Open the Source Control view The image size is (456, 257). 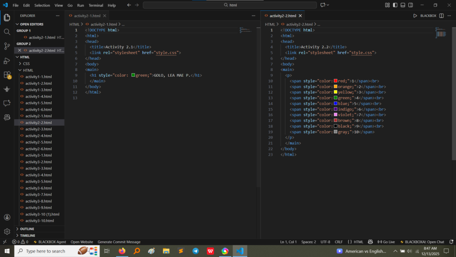pyautogui.click(x=7, y=46)
